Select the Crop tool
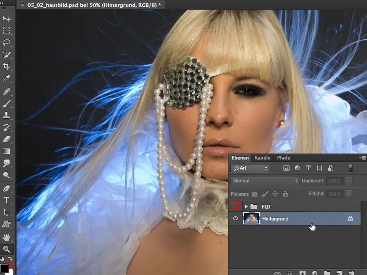Screen dimensions: 367x275 pyautogui.click(x=6, y=66)
